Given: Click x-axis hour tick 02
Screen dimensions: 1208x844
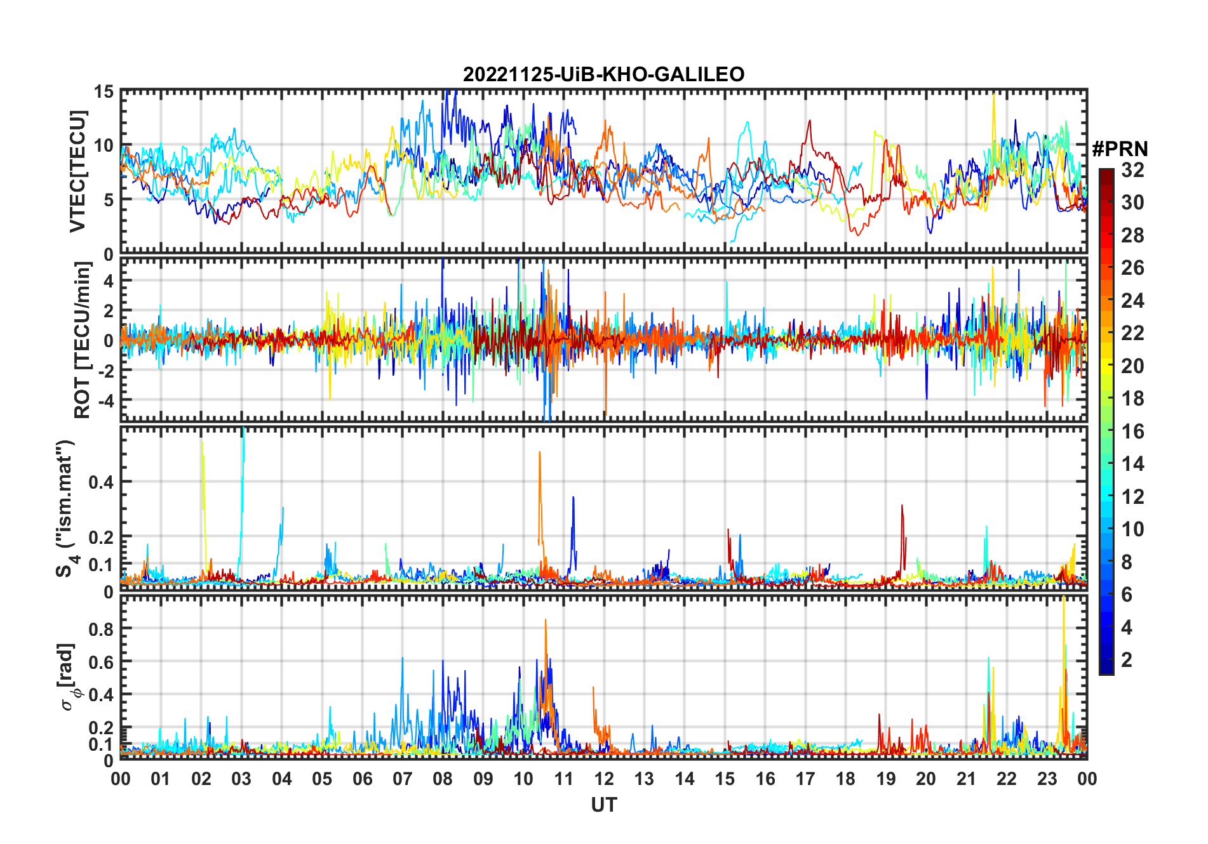Looking at the screenshot, I should point(201,779).
